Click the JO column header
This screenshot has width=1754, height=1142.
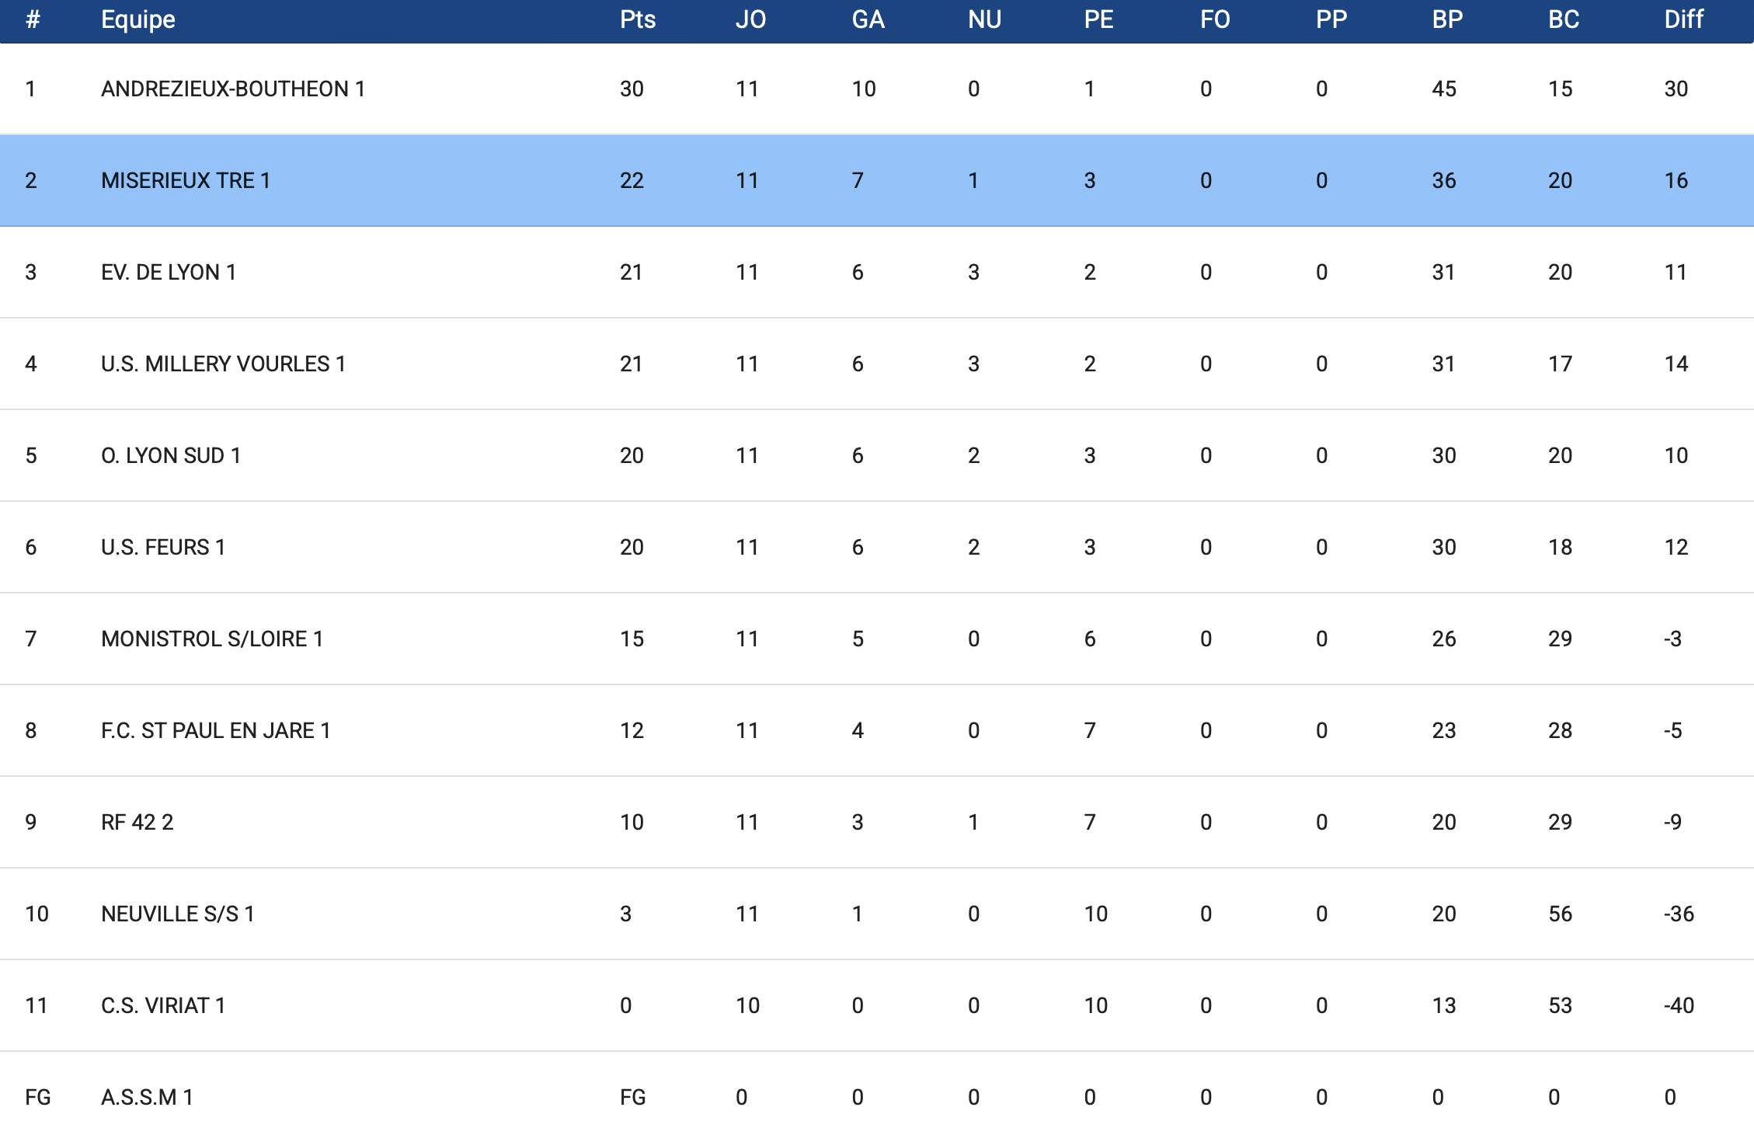(x=750, y=19)
